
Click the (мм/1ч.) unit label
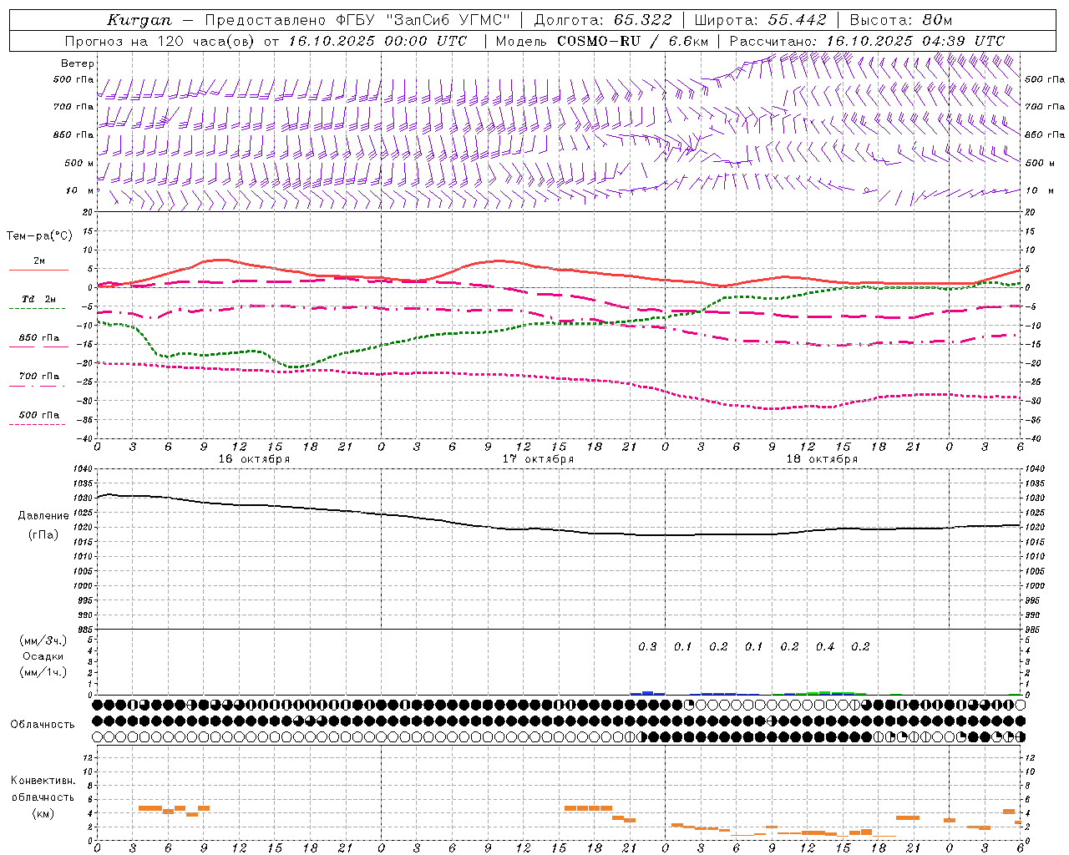coord(43,672)
